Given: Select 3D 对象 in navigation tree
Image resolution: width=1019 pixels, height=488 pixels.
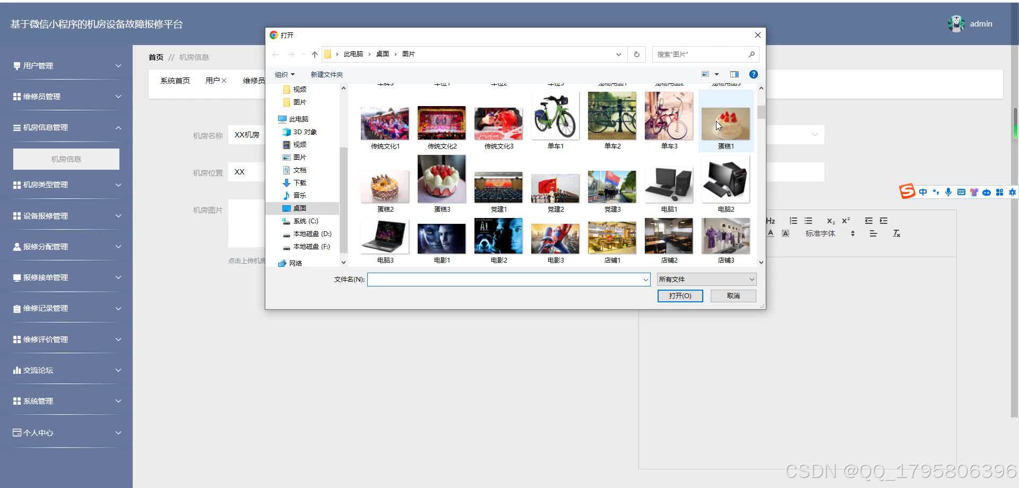Looking at the screenshot, I should coord(305,132).
